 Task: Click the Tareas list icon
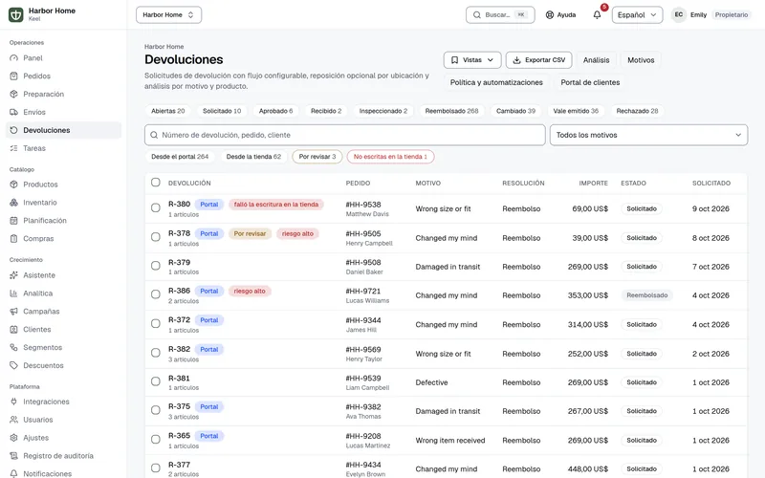(13, 148)
